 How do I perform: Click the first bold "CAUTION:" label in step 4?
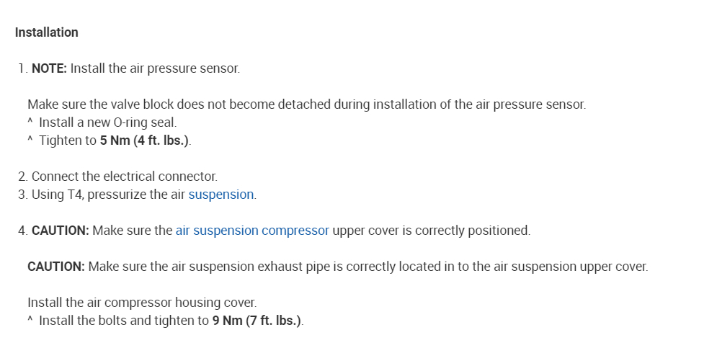click(61, 231)
